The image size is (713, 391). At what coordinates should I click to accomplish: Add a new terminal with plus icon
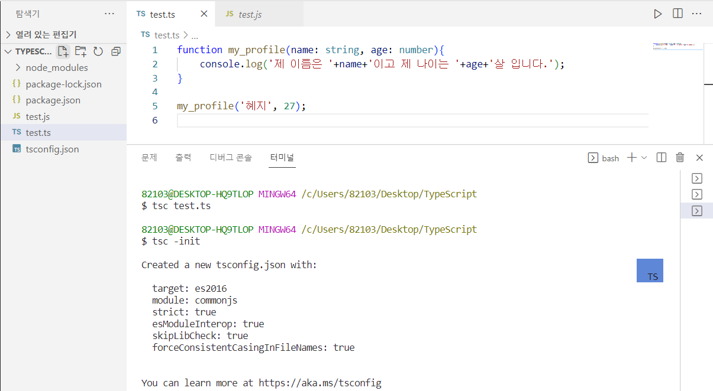pos(631,158)
